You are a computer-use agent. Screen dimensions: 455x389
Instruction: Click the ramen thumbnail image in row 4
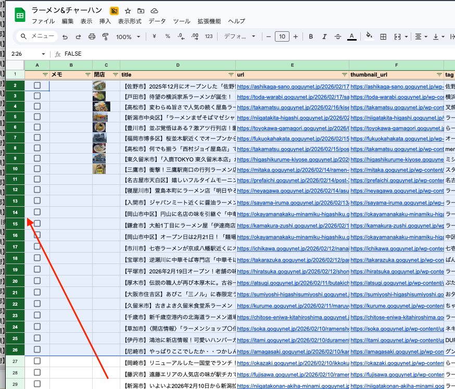101,106
